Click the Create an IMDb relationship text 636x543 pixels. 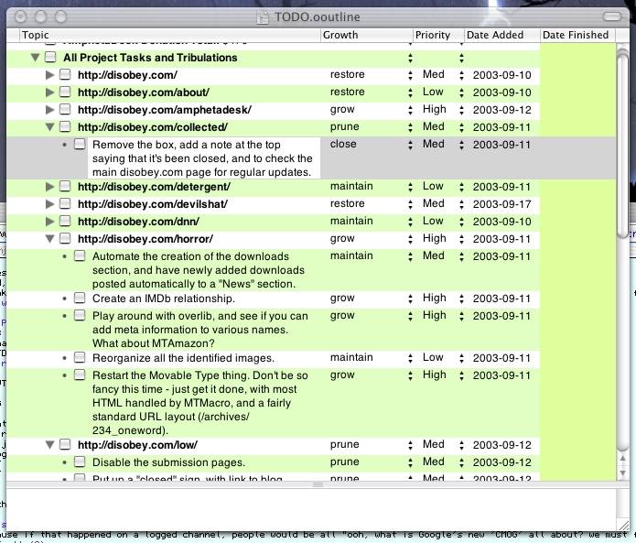[x=164, y=299]
